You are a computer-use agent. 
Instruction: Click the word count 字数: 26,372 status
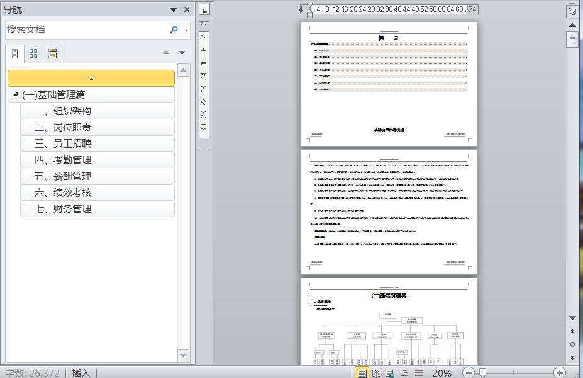[32, 373]
